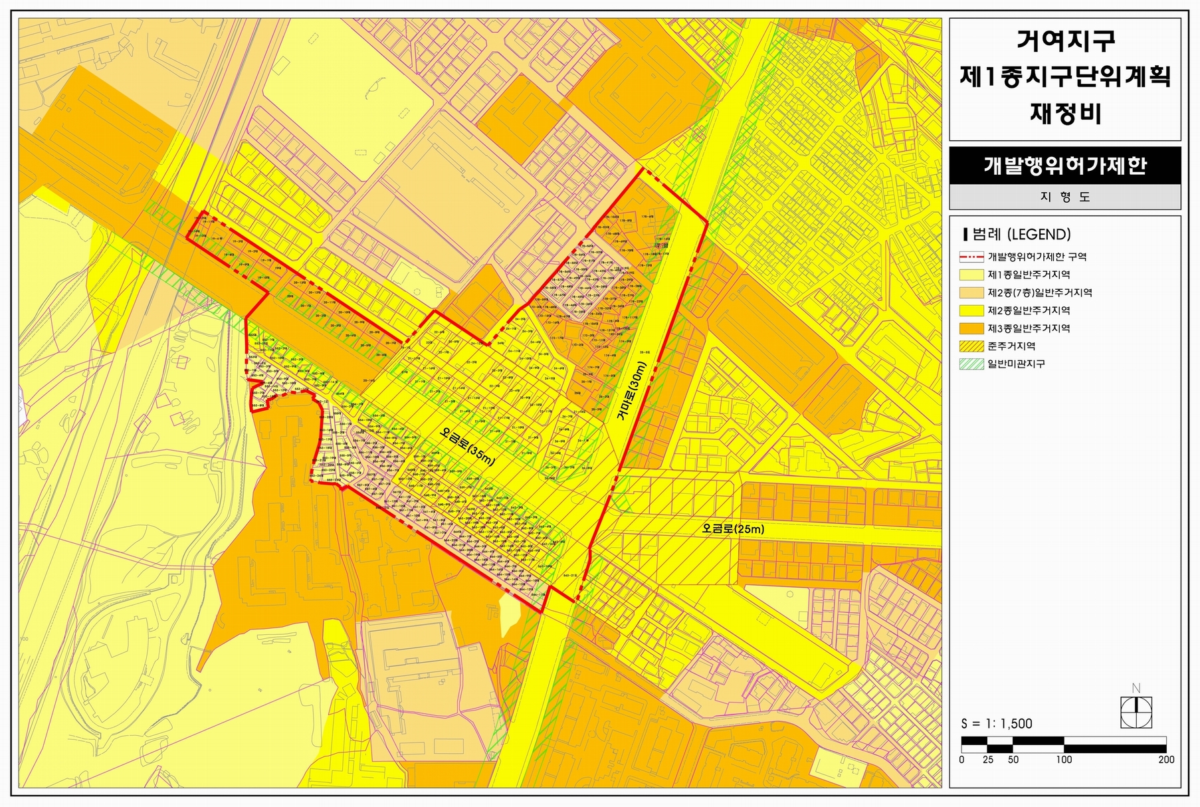Click the 재정비 title line
The width and height of the screenshot is (1200, 807).
1066,113
